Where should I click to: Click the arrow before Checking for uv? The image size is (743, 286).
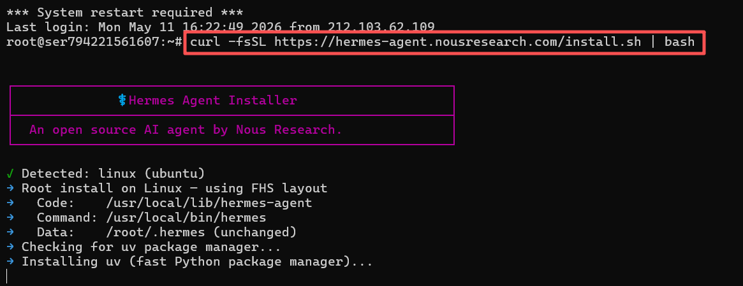pyautogui.click(x=10, y=247)
